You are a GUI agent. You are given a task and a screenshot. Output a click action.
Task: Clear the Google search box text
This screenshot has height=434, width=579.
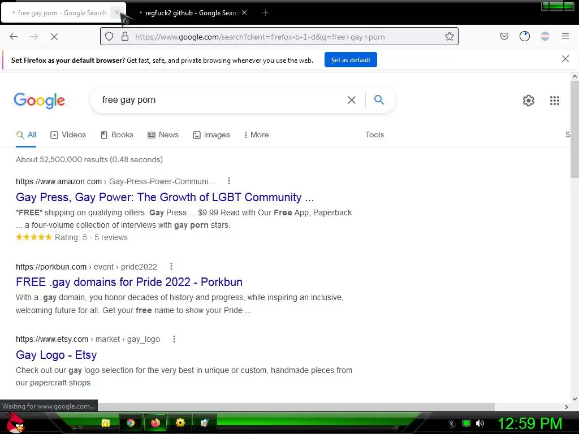tap(352, 100)
